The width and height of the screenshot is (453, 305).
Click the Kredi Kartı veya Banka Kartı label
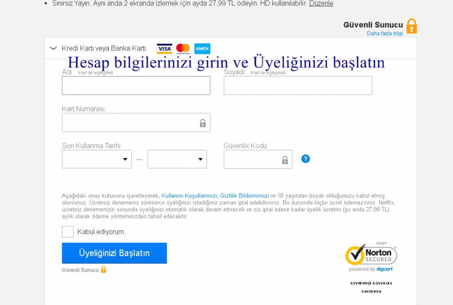pyautogui.click(x=104, y=48)
